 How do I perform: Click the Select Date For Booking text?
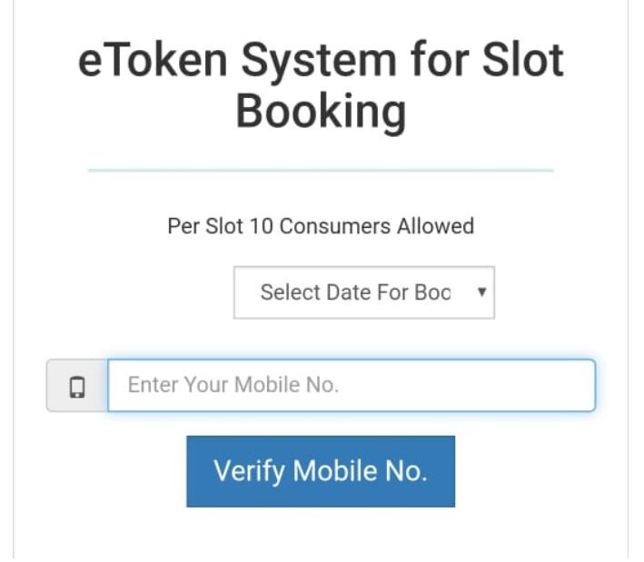(356, 292)
